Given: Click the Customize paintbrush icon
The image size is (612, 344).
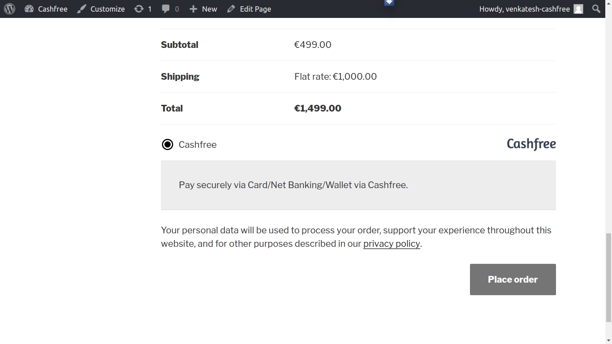Looking at the screenshot, I should pyautogui.click(x=82, y=9).
